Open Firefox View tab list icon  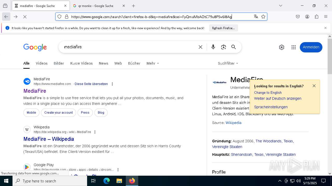pos(5,6)
